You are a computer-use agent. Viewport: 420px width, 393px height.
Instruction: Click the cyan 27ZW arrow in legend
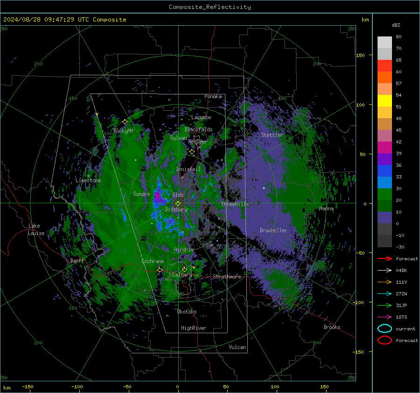385,293
